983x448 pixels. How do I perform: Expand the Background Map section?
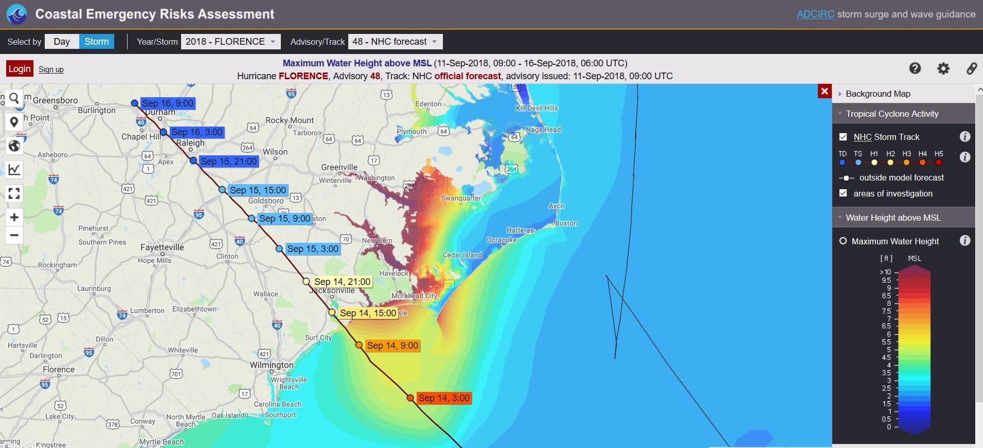[x=903, y=94]
